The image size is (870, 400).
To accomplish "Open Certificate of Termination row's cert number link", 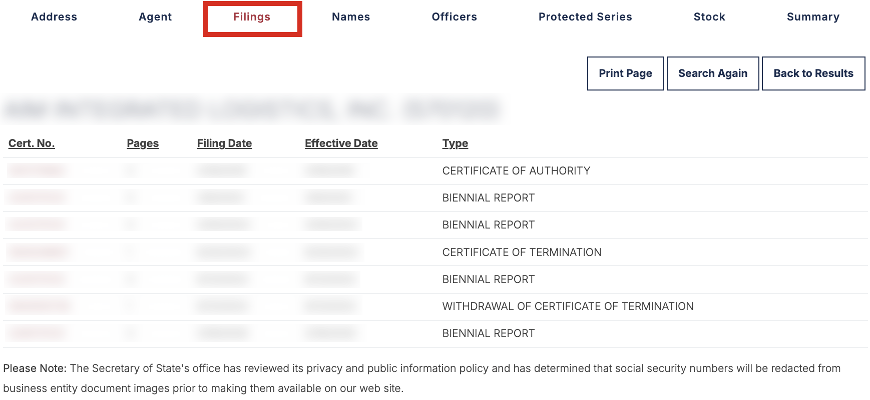I will (x=38, y=252).
